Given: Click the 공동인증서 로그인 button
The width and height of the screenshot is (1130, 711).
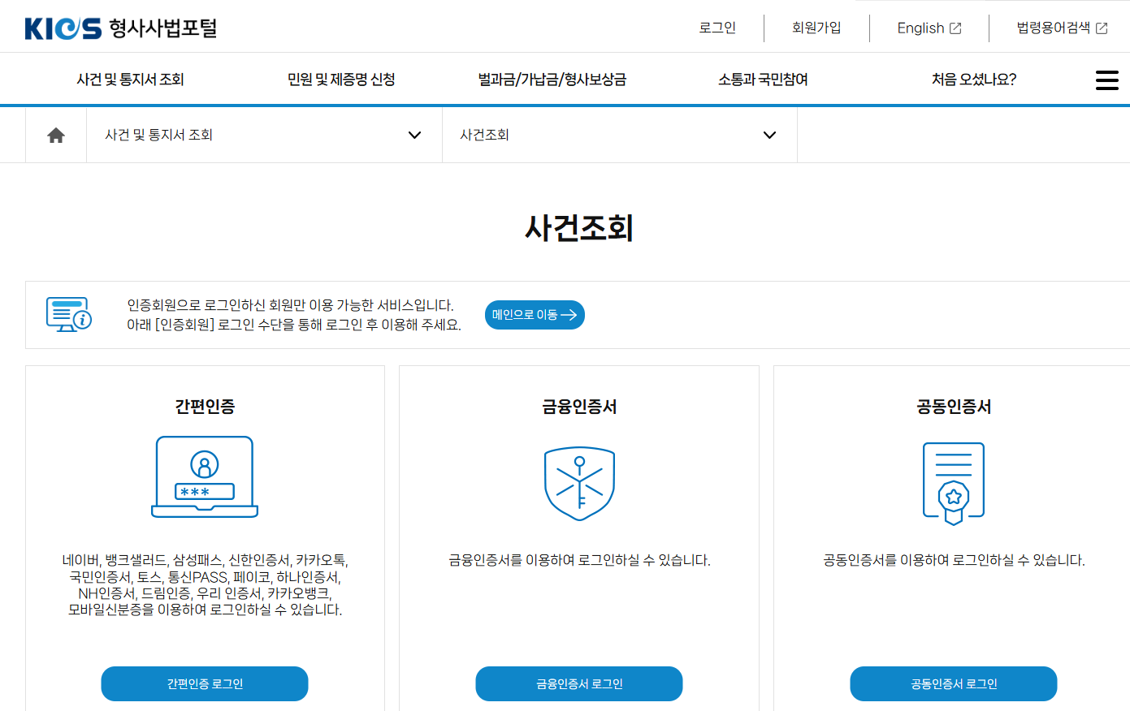Looking at the screenshot, I should point(953,683).
